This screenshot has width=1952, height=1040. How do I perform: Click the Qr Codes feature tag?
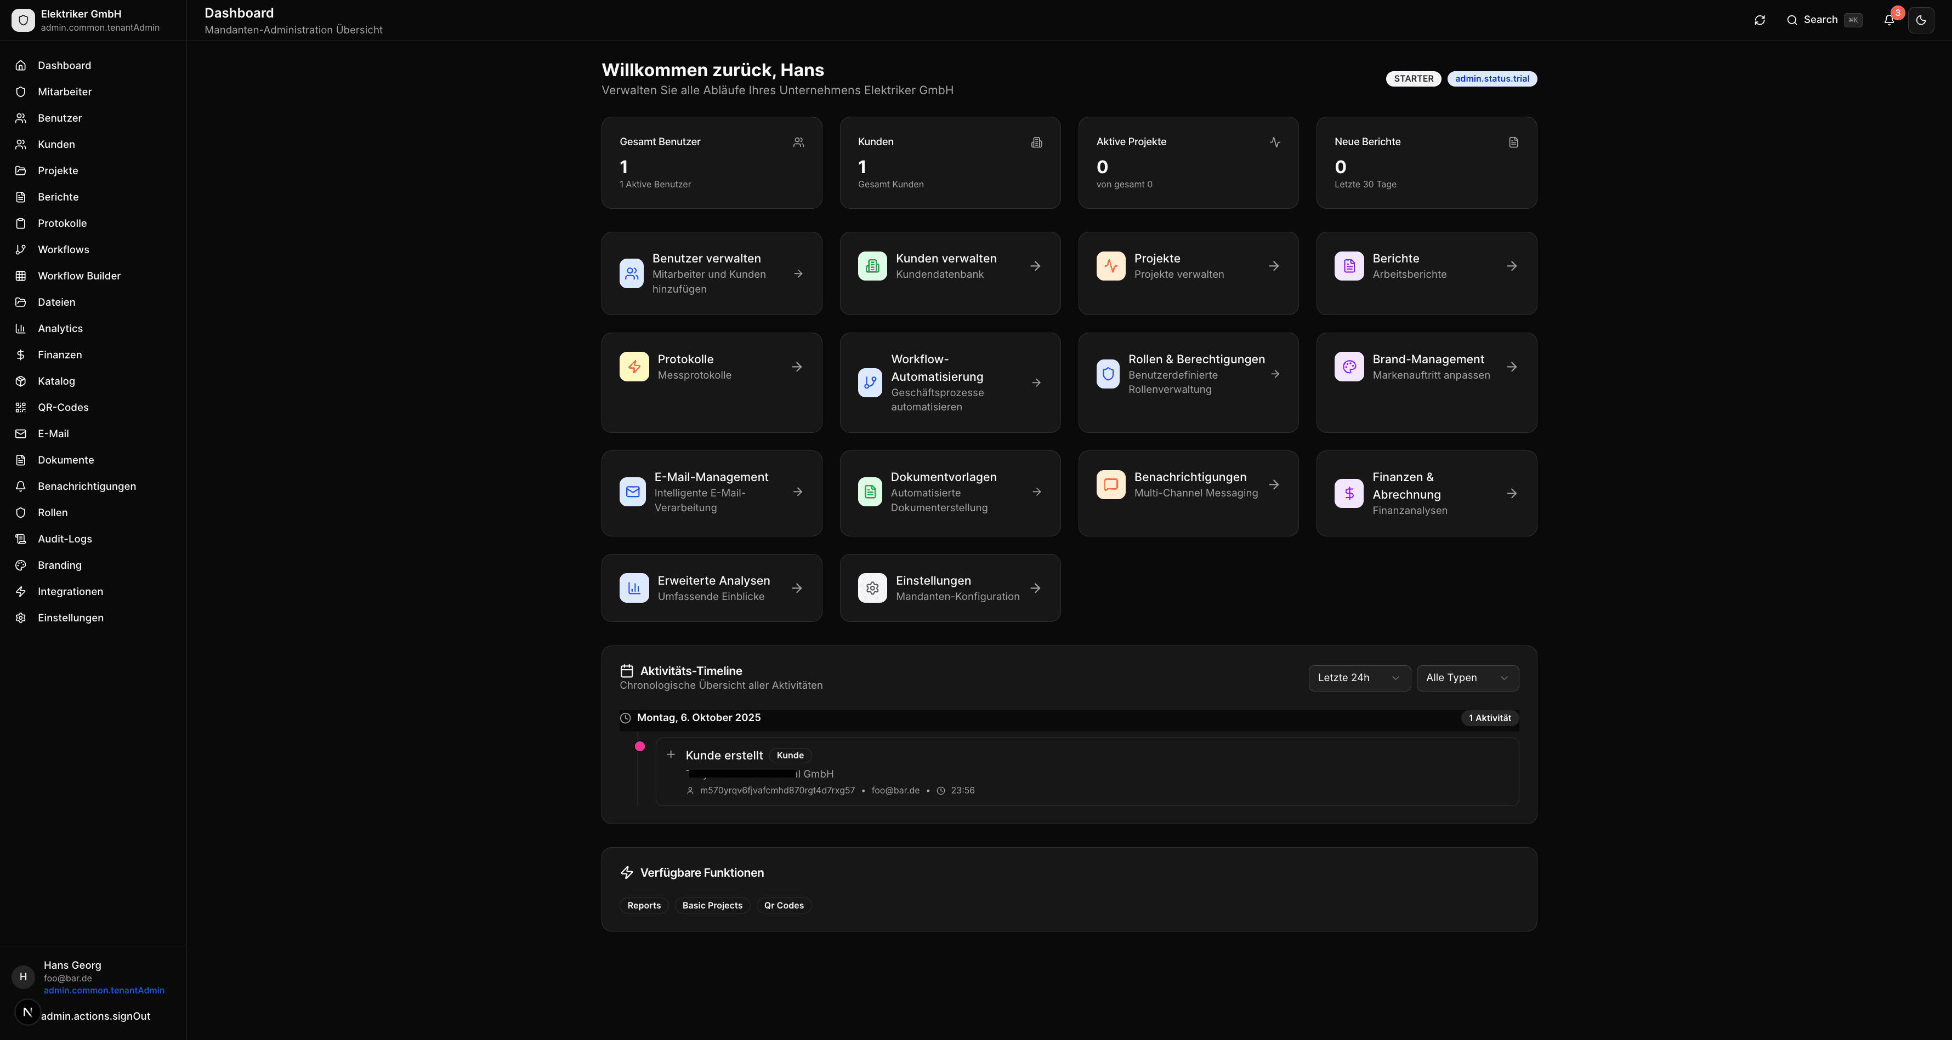784,905
